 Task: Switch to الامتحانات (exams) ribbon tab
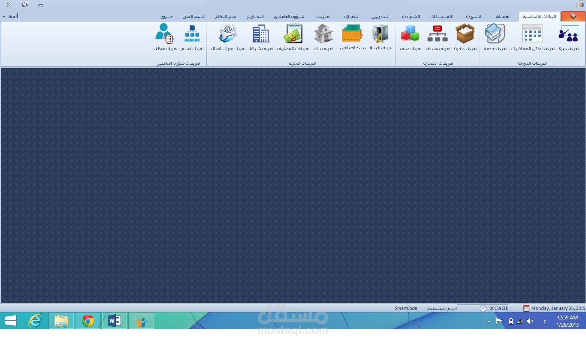(442, 16)
